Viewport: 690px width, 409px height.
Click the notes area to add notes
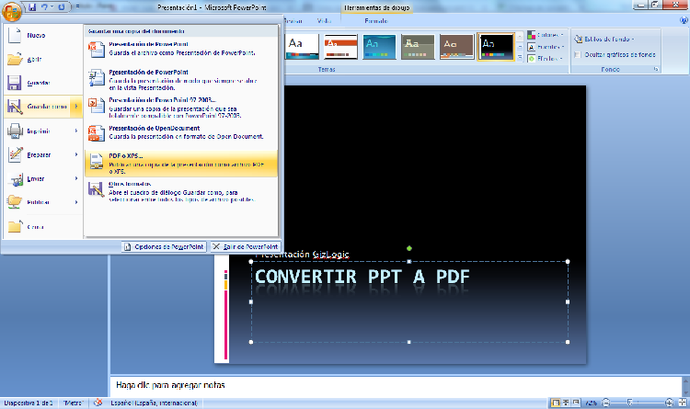pyautogui.click(x=396, y=386)
